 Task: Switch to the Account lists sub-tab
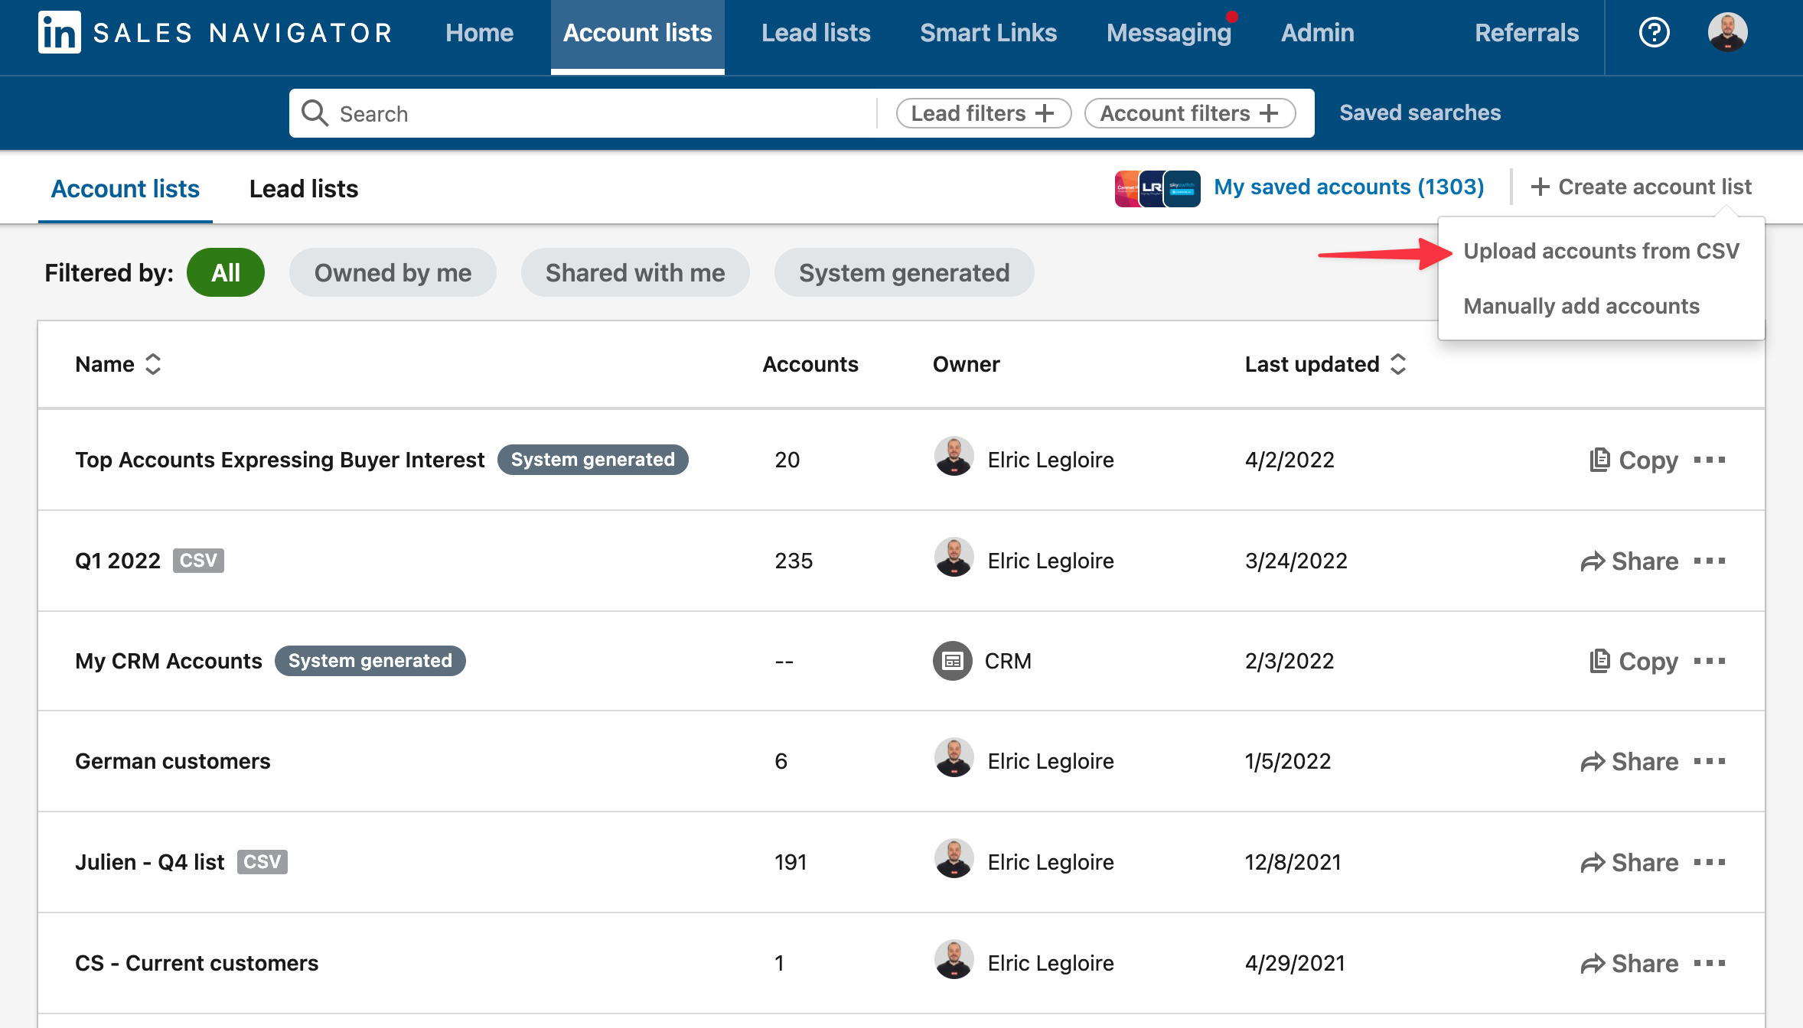pos(126,188)
